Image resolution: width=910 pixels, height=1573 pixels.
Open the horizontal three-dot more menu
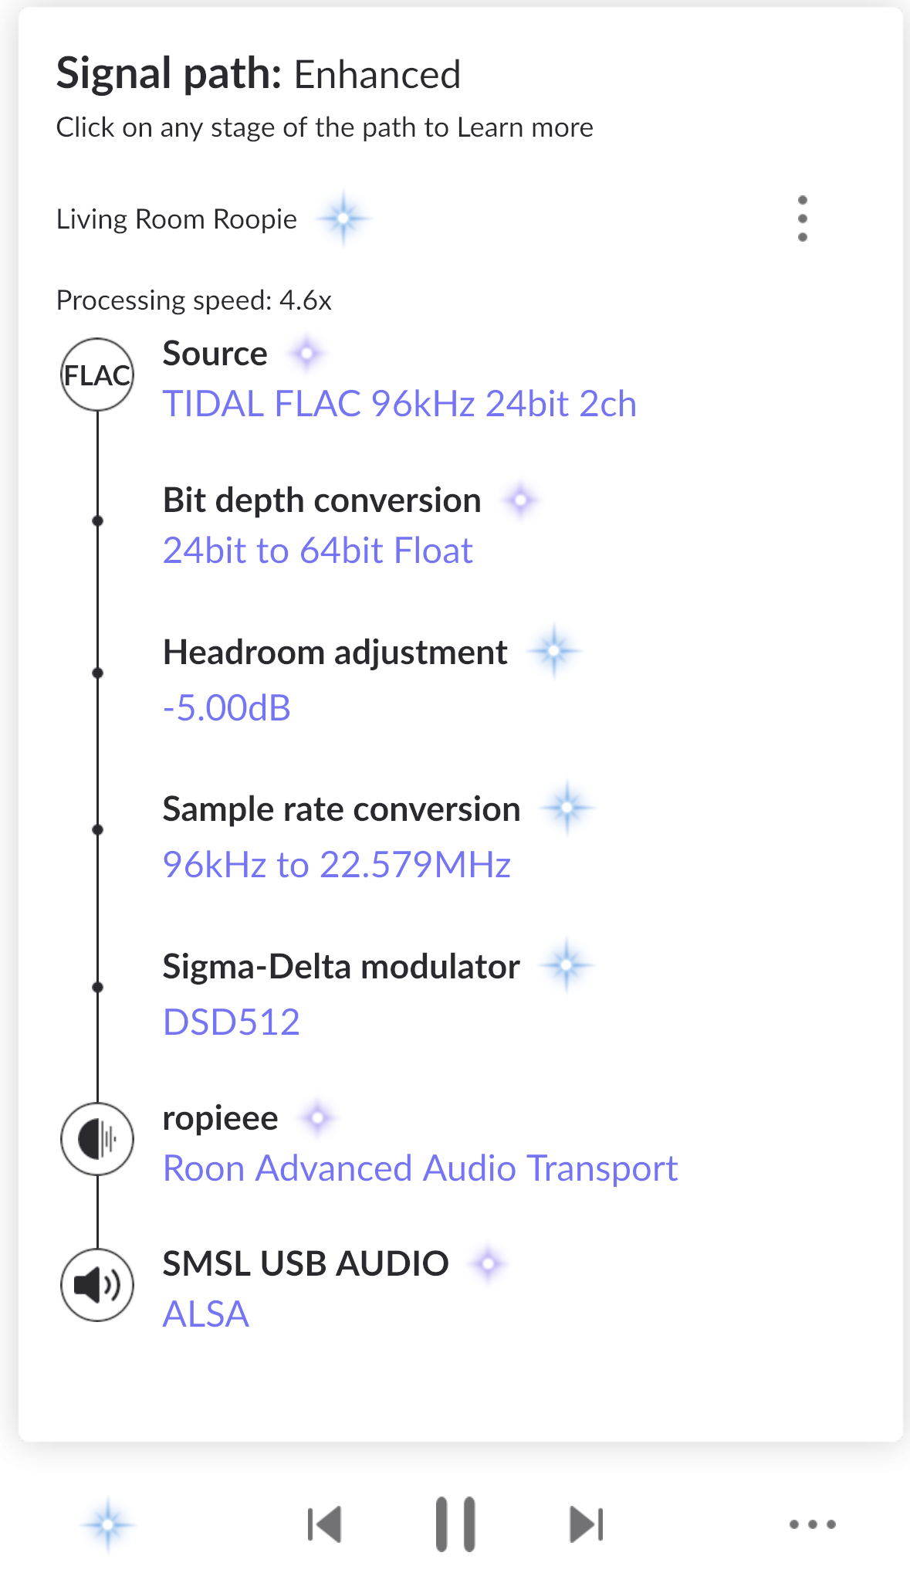click(812, 1524)
